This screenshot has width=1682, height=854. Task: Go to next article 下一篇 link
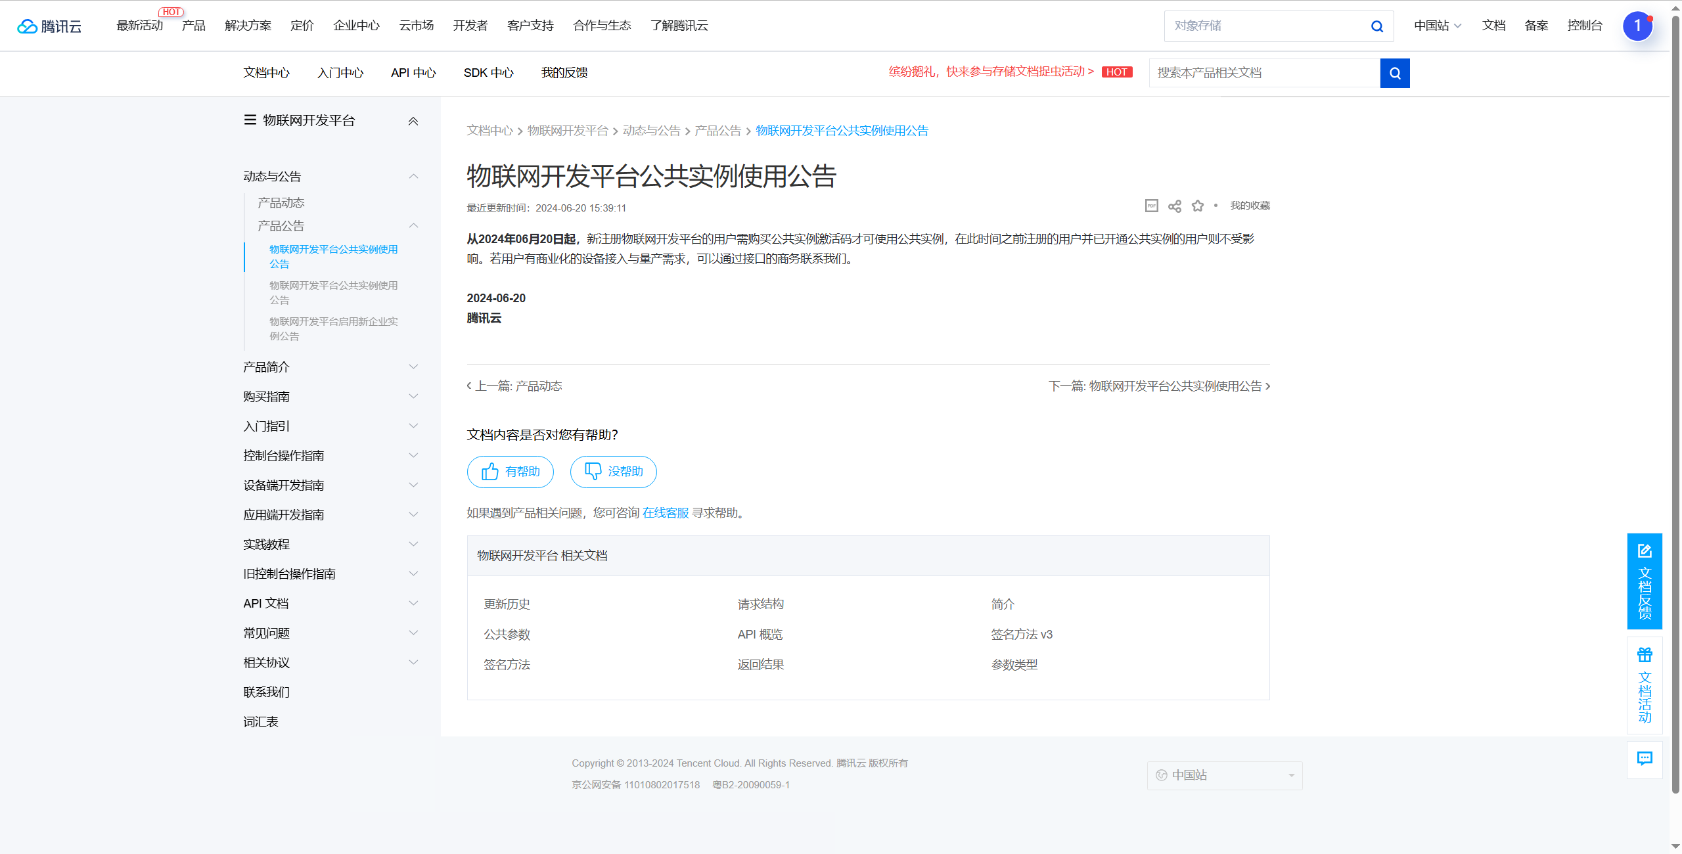(x=1159, y=386)
